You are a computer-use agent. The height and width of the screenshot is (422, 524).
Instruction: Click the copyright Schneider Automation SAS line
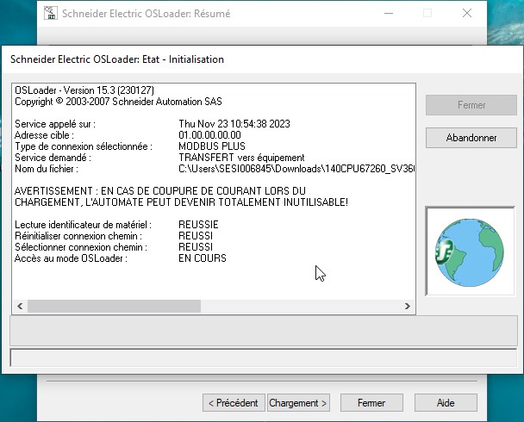click(118, 102)
